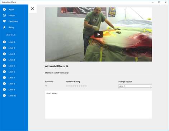
Task: Rate the video with the first star
Action: click(67, 86)
